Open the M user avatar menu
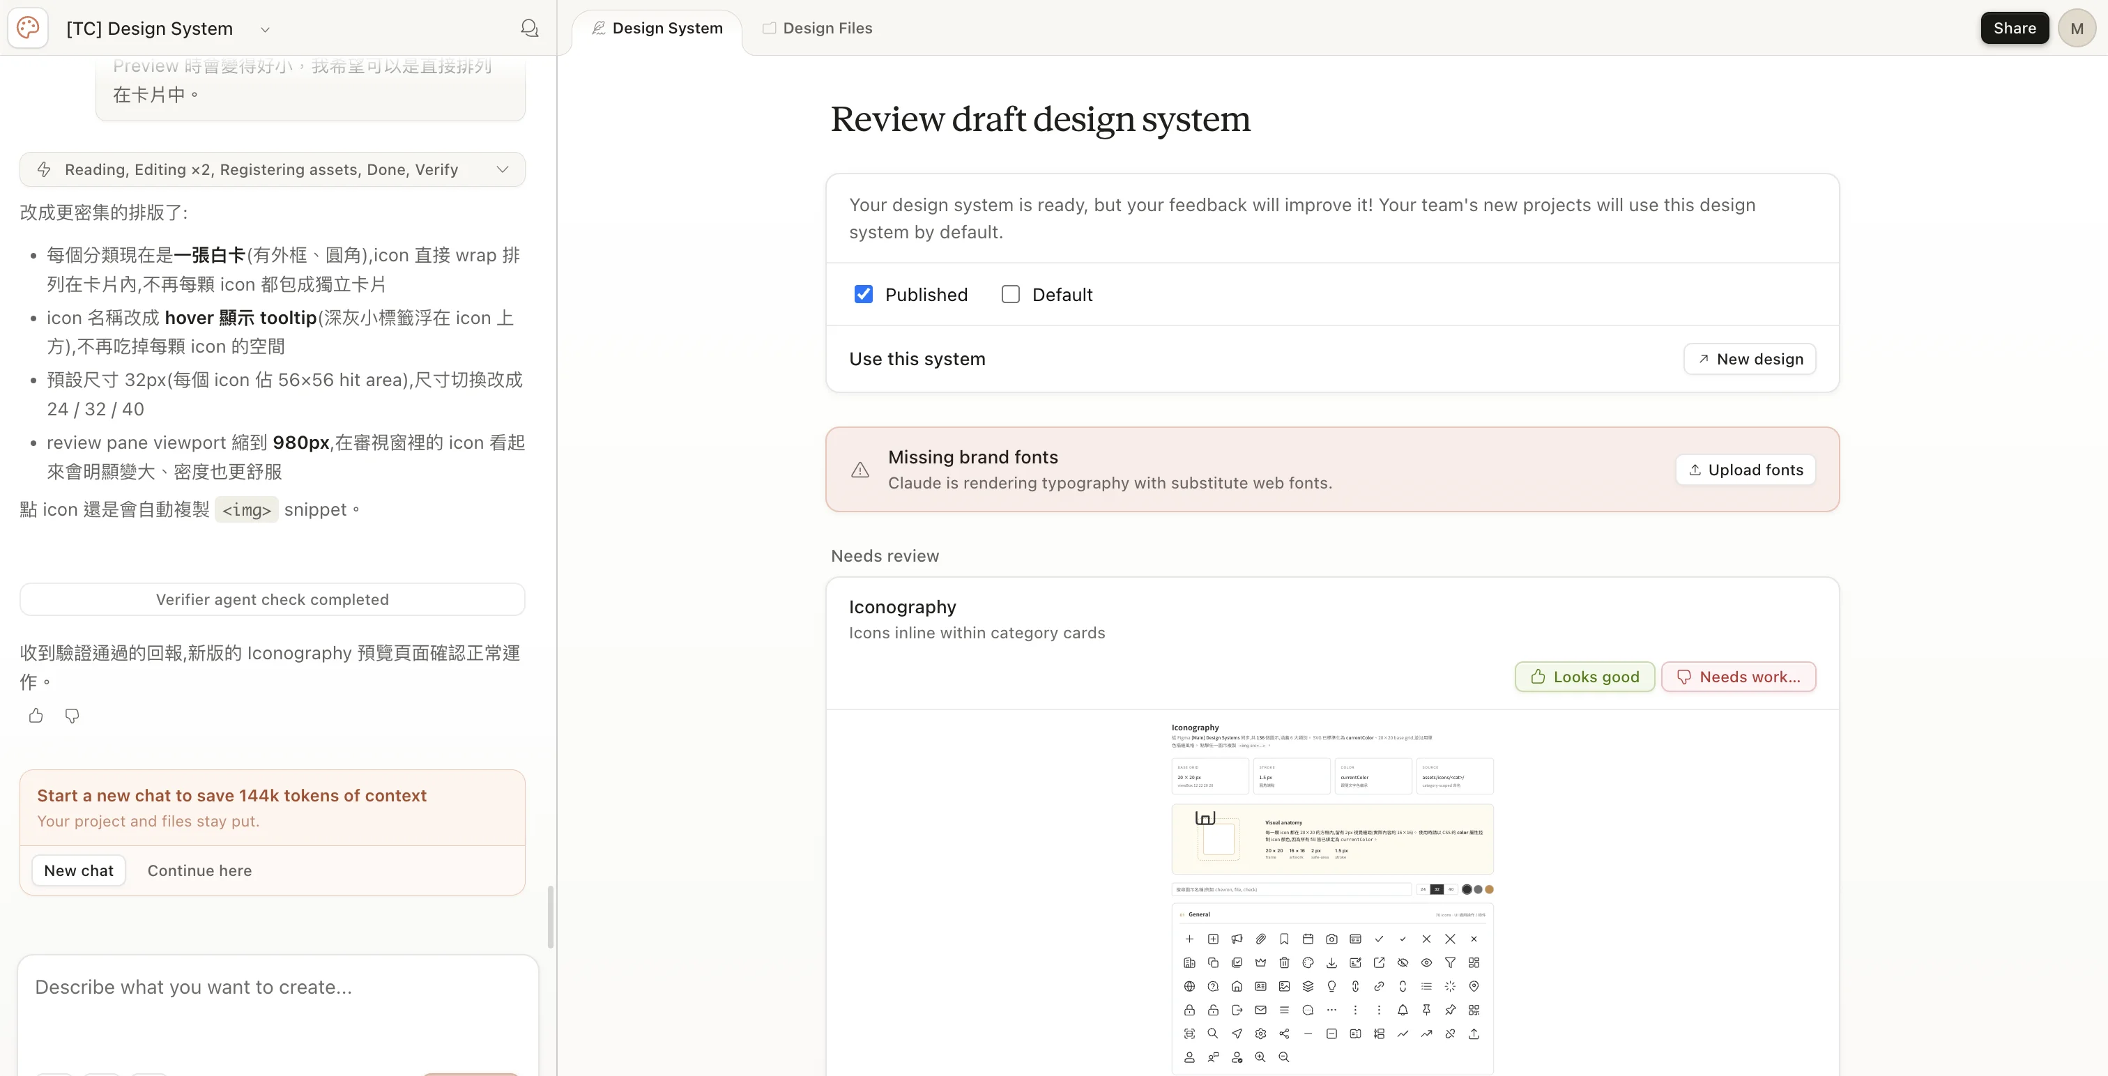The width and height of the screenshot is (2108, 1076). point(2077,29)
